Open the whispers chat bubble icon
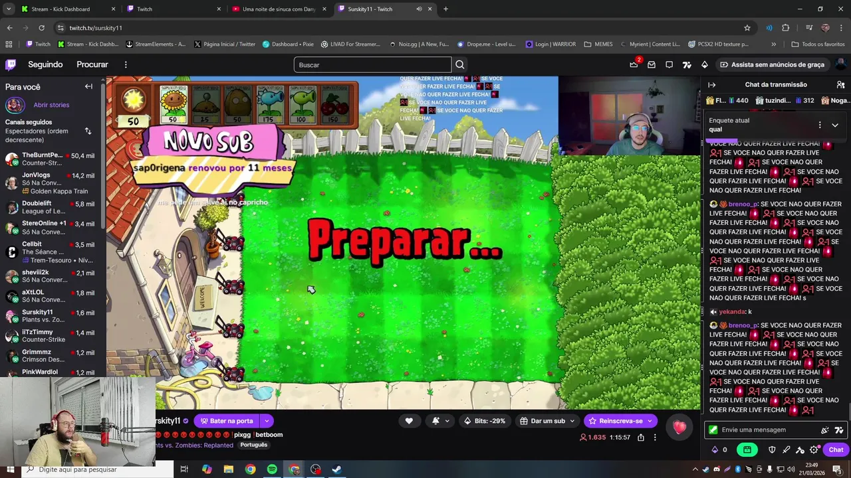851x478 pixels. 669,64
